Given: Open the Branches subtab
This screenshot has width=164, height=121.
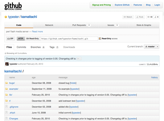Looking at the screenshot, I should pos(38,47).
